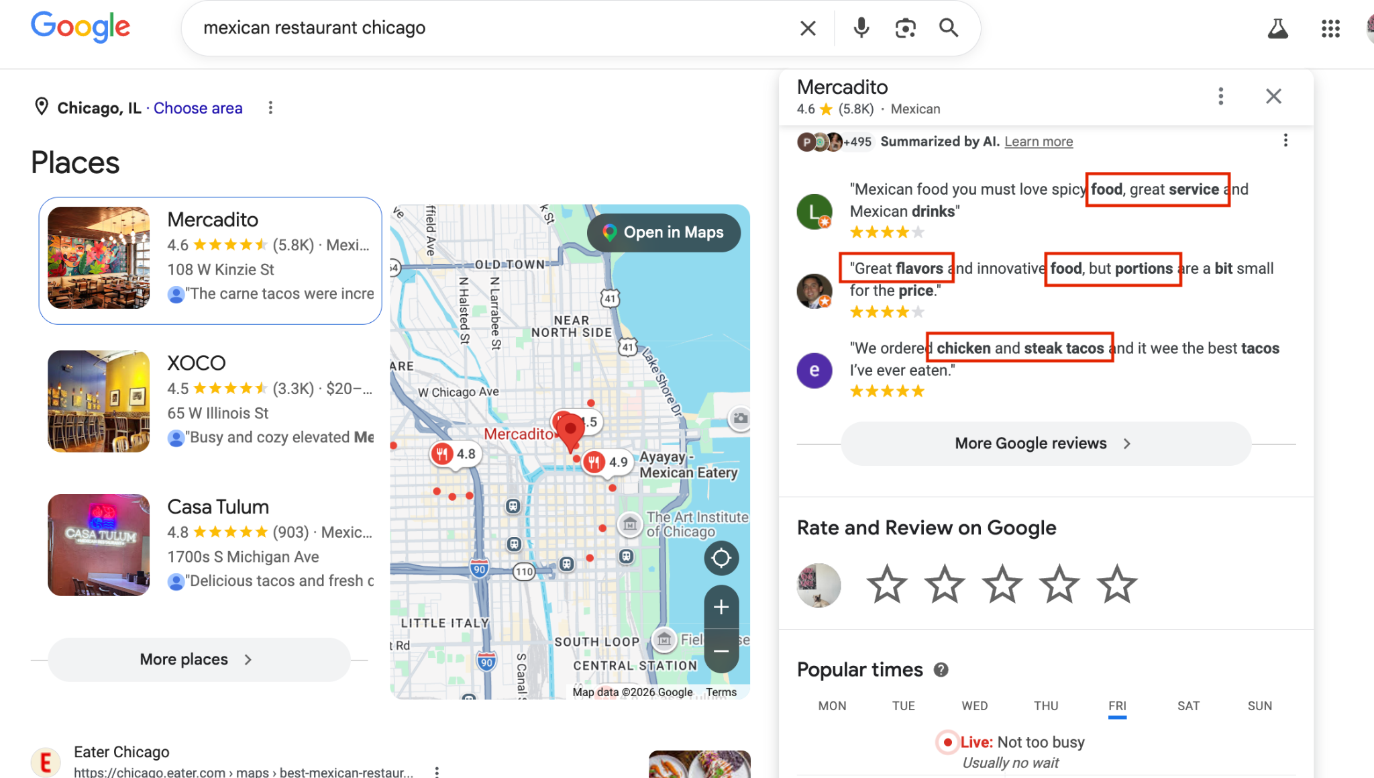Clear the search box with the X icon
The height and width of the screenshot is (778, 1374).
pyautogui.click(x=808, y=28)
